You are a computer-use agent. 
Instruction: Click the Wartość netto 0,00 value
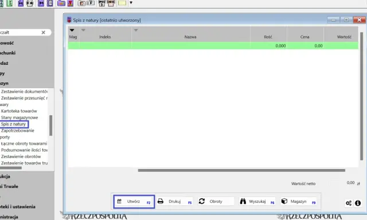point(350,183)
